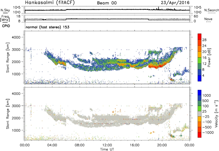Click the "-500" label on the Velocity colorbar
This screenshot has width=219, height=151.
[x=207, y=127]
